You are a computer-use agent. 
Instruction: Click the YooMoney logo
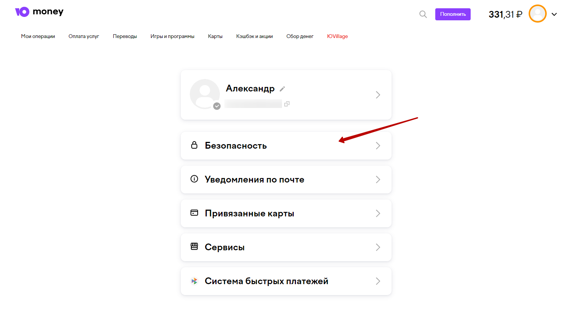[39, 12]
